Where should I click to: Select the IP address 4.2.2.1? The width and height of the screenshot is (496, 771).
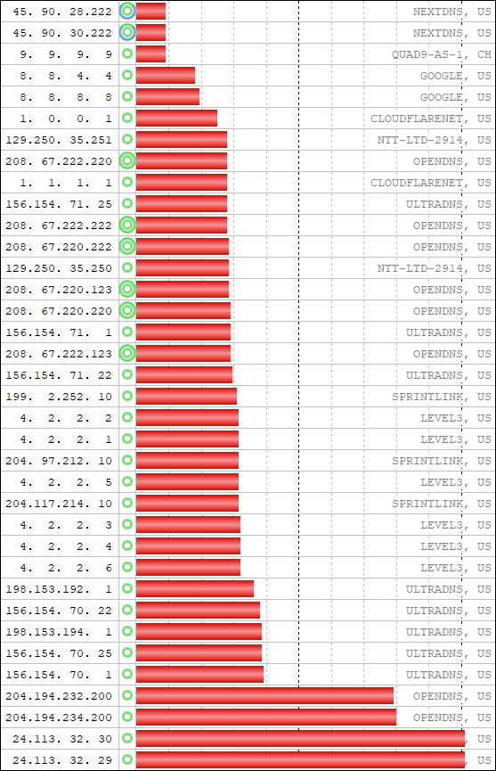[x=66, y=439]
